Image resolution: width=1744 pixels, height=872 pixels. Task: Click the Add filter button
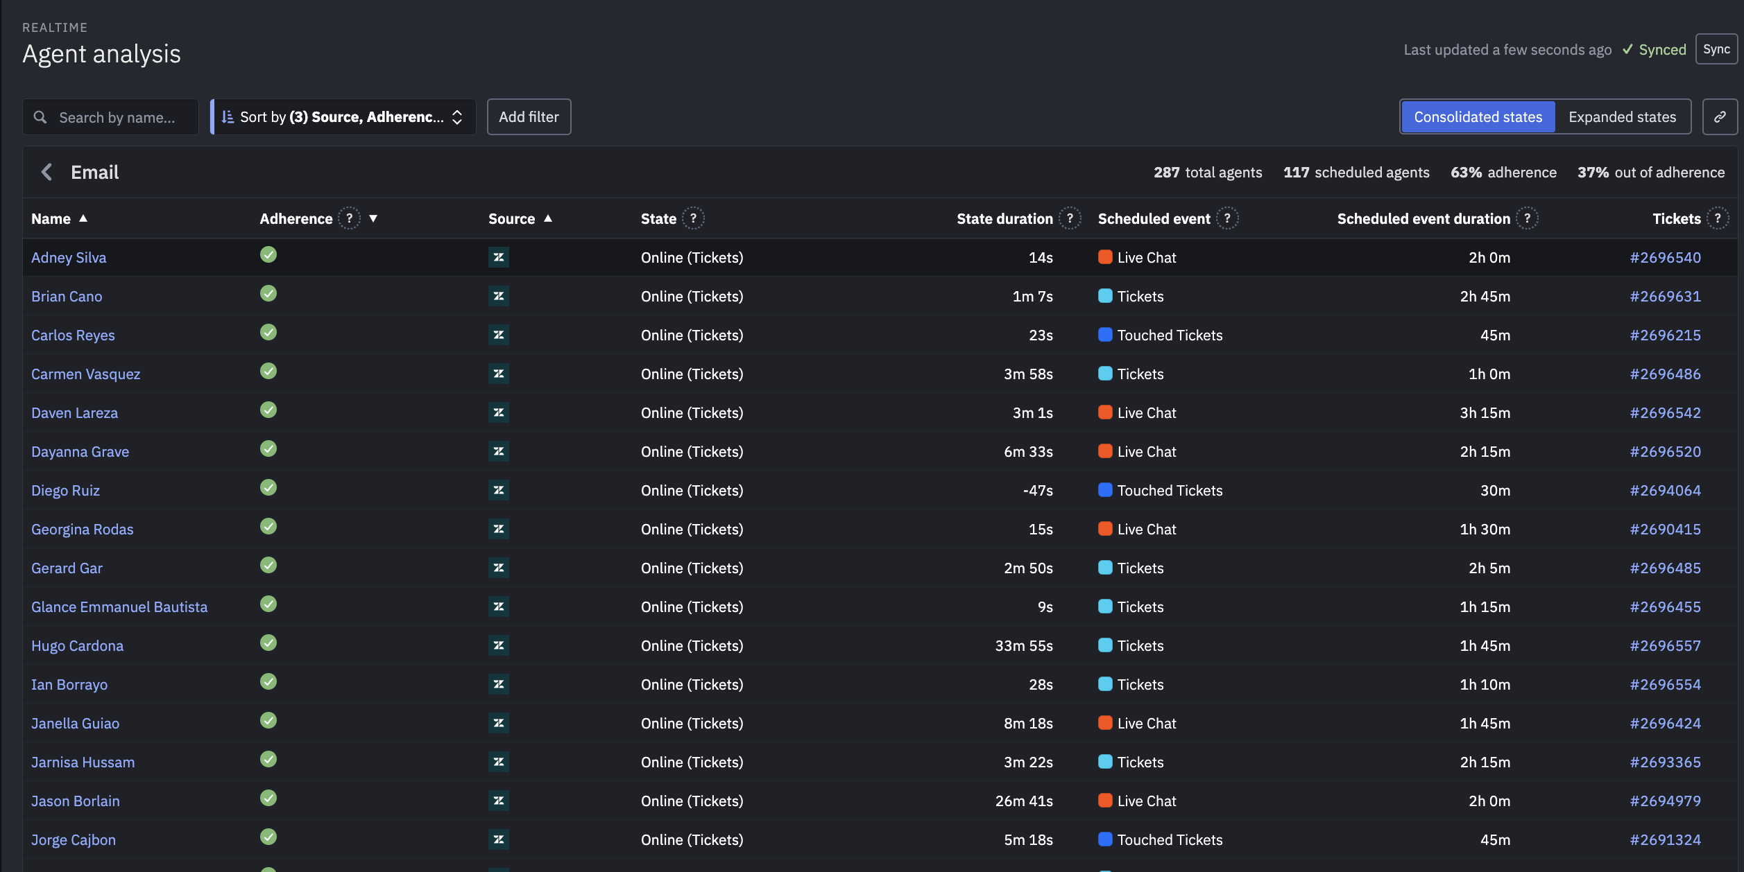[529, 116]
